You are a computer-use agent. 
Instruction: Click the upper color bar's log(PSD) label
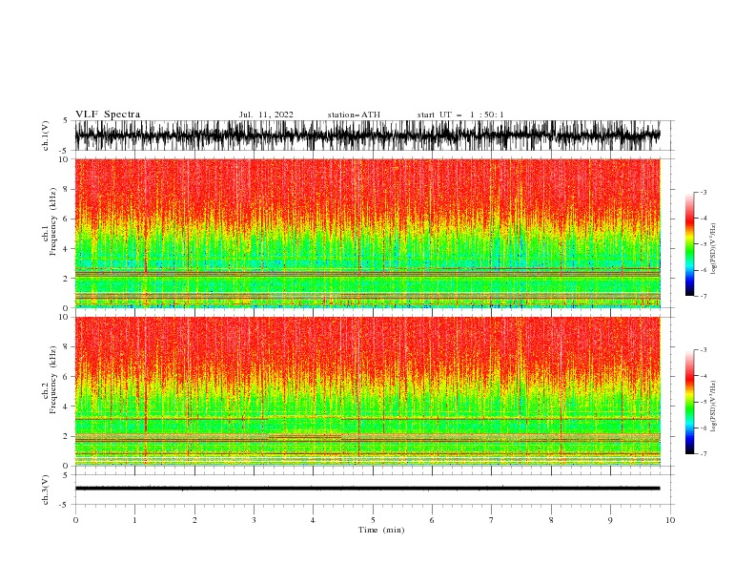click(714, 249)
